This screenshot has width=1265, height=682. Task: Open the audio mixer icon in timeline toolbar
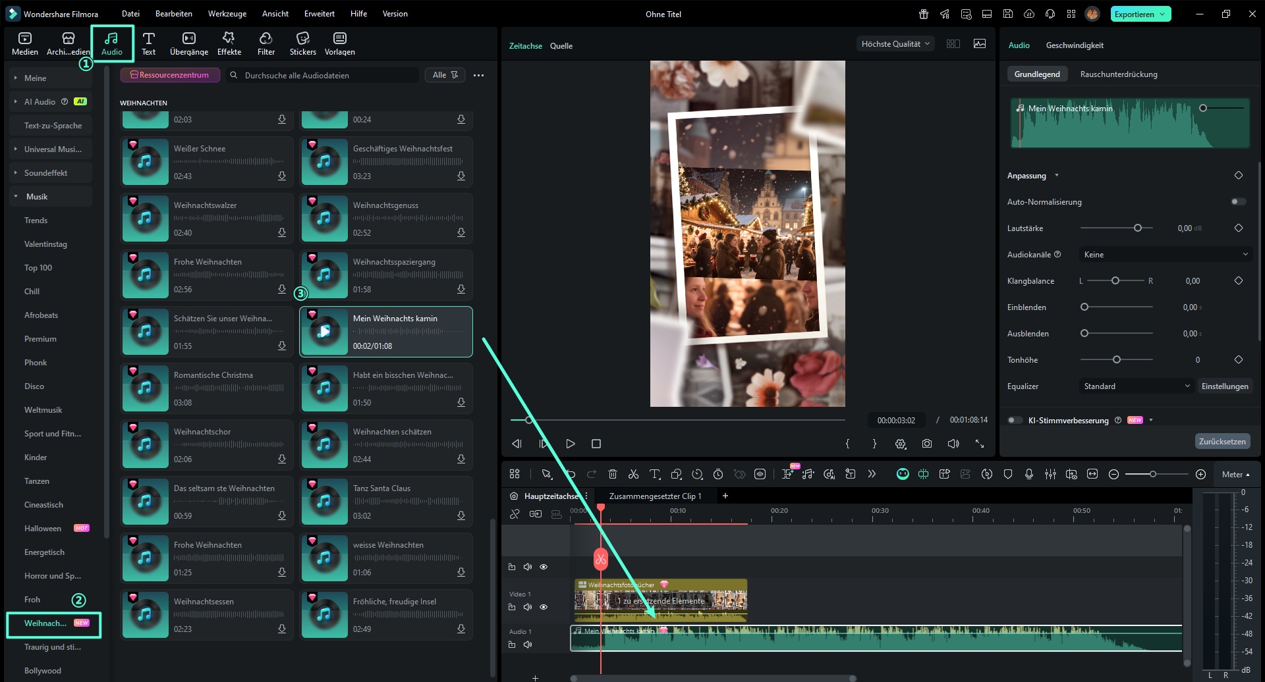point(1050,474)
